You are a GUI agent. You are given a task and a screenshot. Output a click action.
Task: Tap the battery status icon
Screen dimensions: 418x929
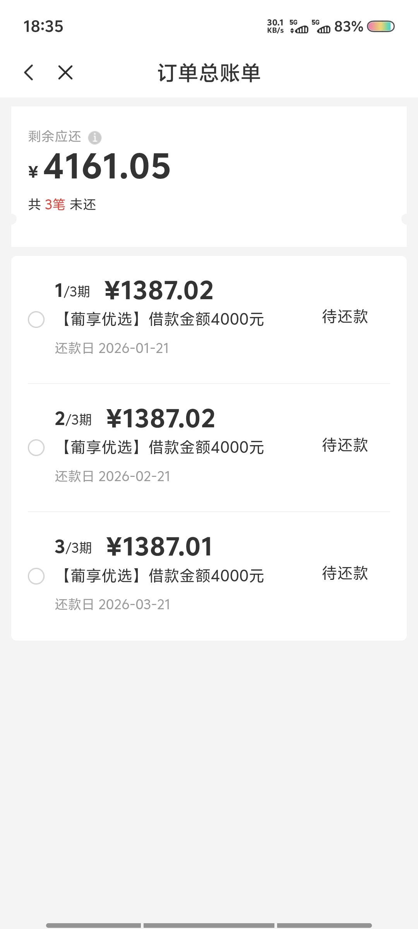tap(380, 26)
